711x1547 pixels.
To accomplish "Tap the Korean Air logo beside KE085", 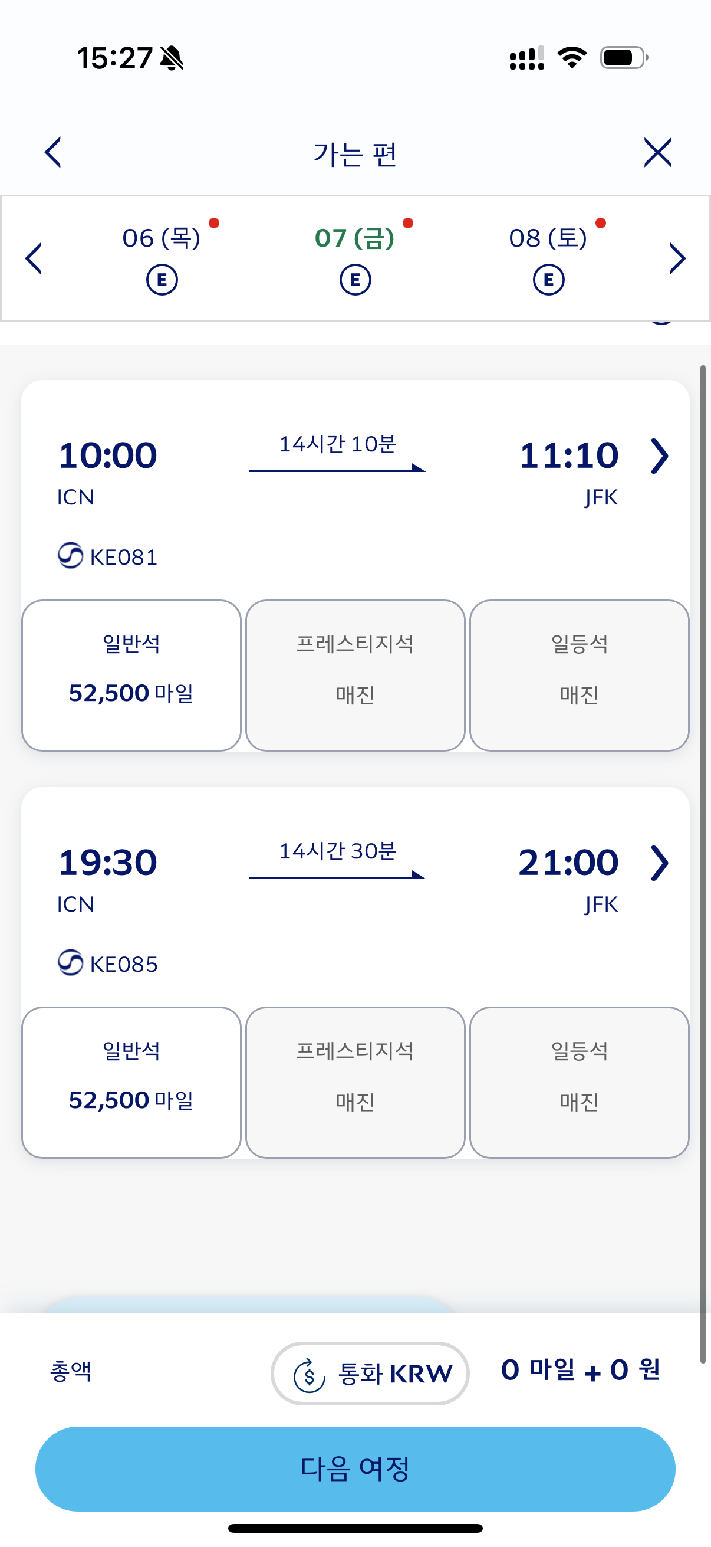I will [x=70, y=963].
